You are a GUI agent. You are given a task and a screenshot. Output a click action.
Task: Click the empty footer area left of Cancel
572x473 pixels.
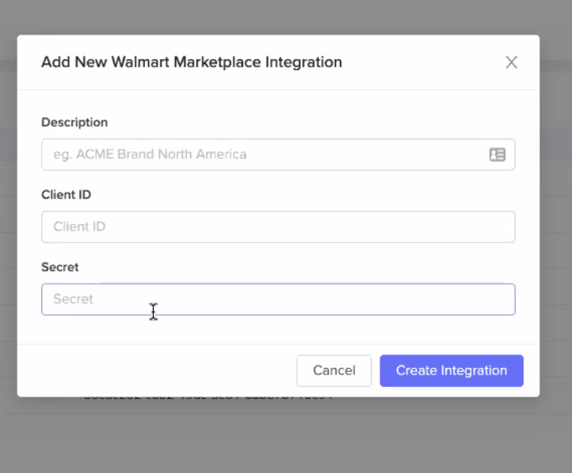click(x=151, y=370)
